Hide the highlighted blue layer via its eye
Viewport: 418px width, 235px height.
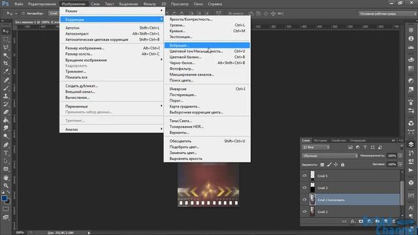(305, 200)
